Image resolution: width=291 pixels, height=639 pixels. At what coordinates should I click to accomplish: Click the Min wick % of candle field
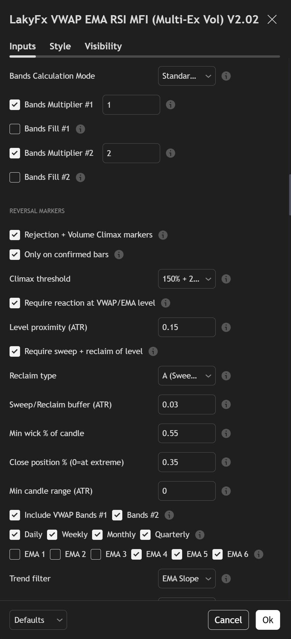(186, 433)
